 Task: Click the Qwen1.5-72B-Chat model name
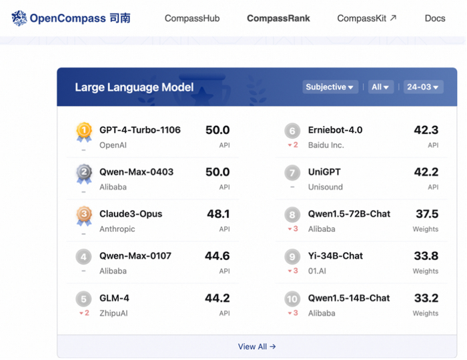349,214
